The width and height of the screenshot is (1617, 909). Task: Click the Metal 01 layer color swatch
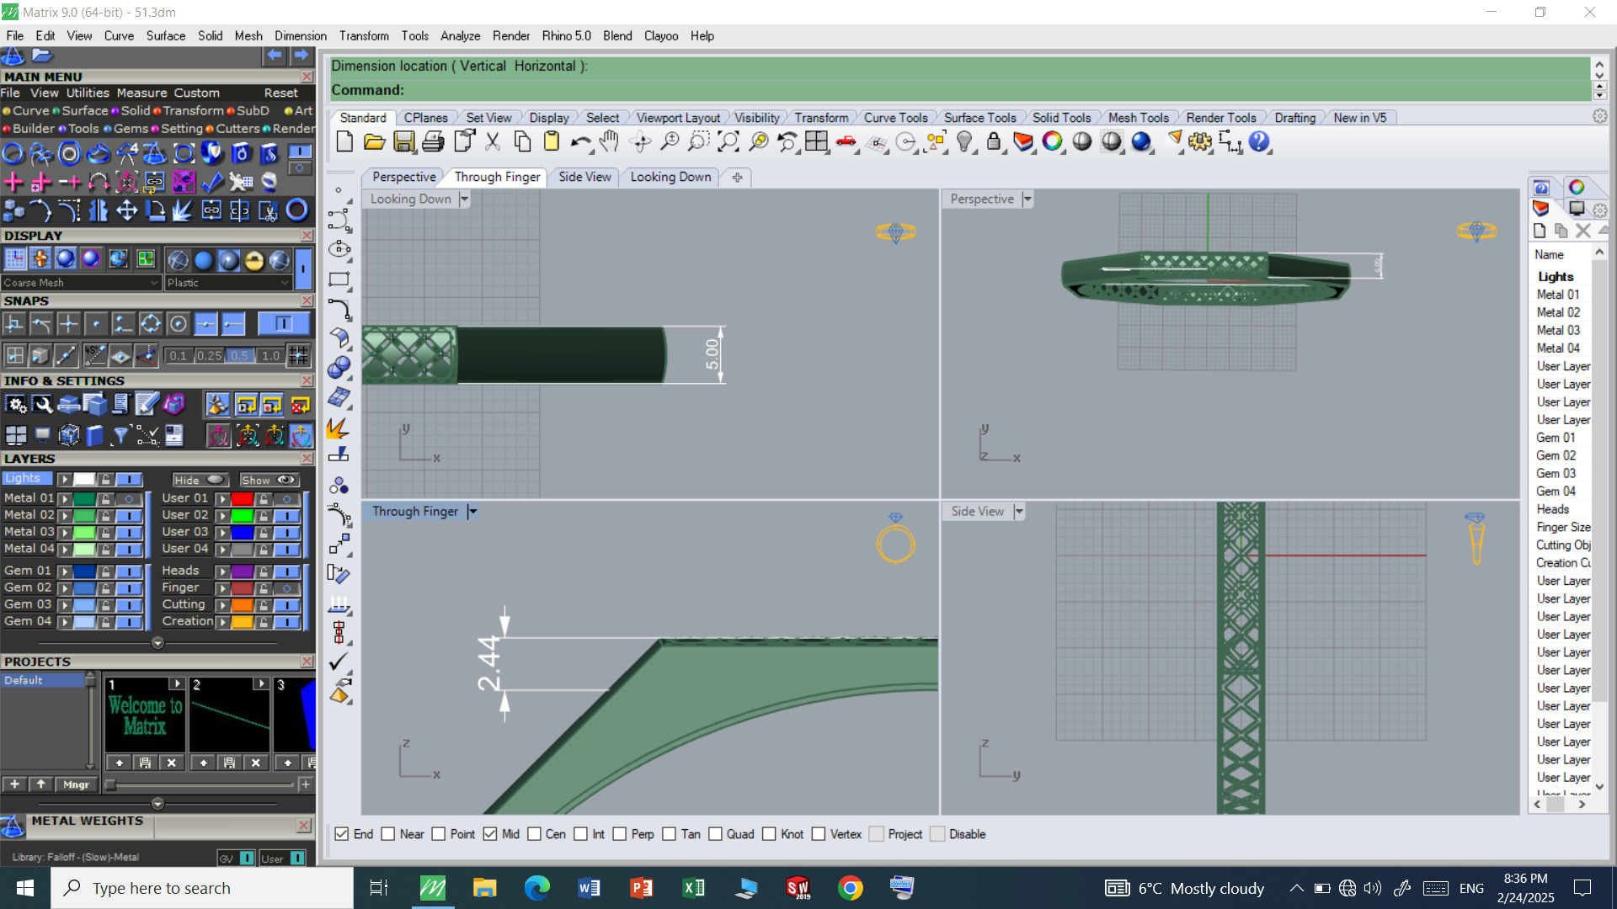84,498
